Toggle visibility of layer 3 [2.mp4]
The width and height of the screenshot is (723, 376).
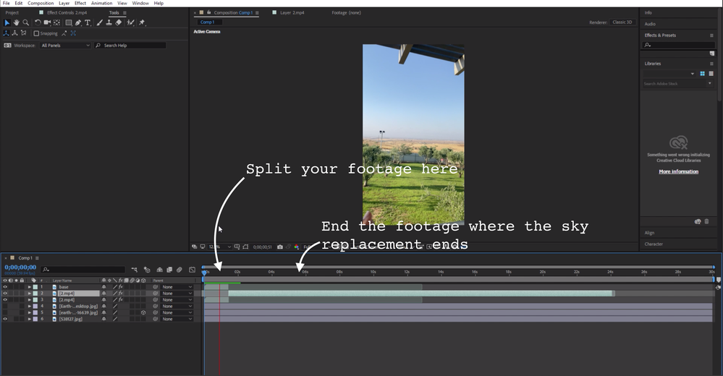click(5, 300)
